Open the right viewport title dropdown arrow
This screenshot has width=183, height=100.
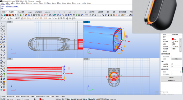[x=89, y=59]
